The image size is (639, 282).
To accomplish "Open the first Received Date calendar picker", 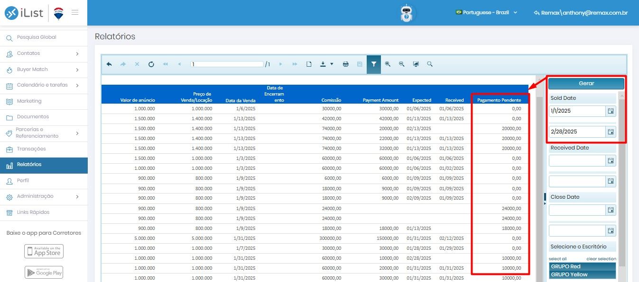I will [611, 161].
